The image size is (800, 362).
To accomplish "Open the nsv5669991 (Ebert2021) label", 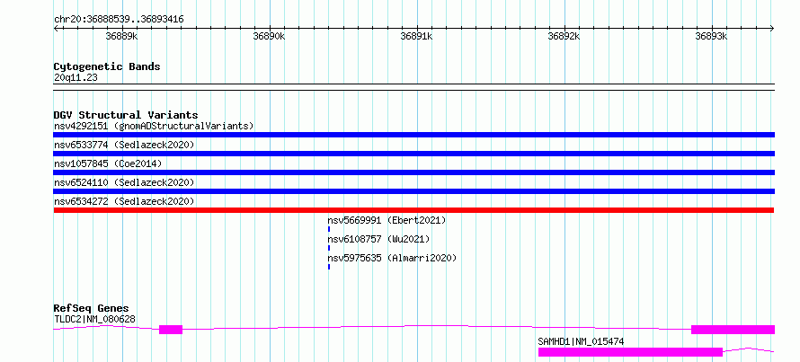I will (387, 220).
